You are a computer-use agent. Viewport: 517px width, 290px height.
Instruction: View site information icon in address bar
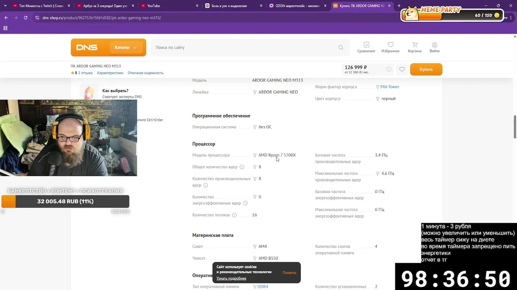pyautogui.click(x=37, y=18)
